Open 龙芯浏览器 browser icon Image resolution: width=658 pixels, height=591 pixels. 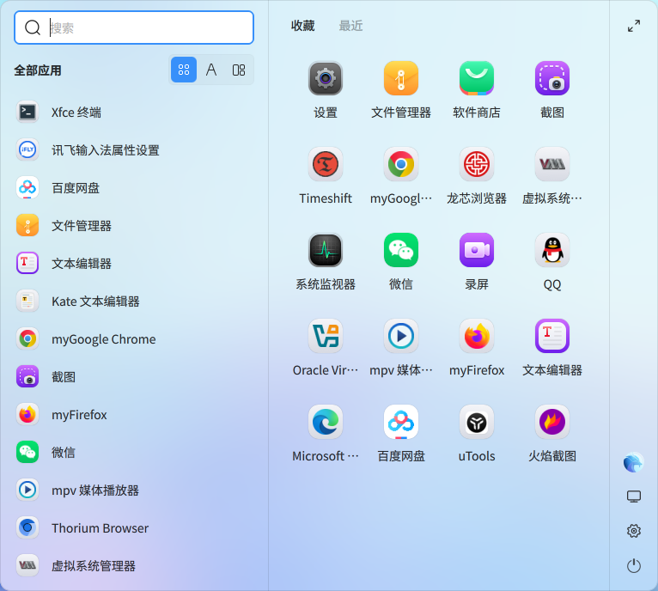[x=476, y=164]
